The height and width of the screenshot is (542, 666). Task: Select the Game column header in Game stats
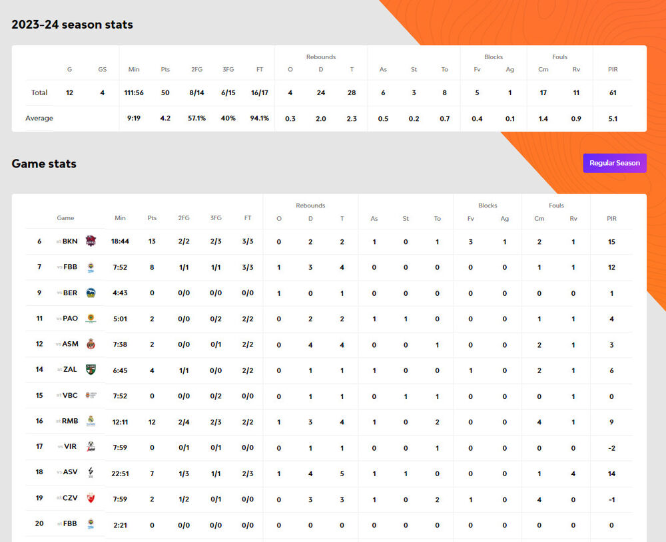[x=65, y=218]
